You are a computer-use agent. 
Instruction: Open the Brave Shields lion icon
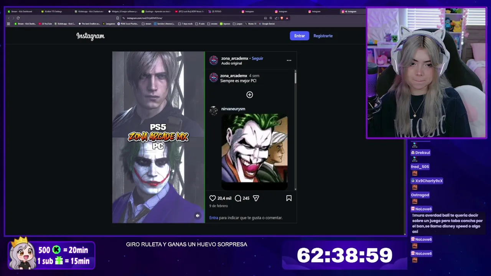282,18
